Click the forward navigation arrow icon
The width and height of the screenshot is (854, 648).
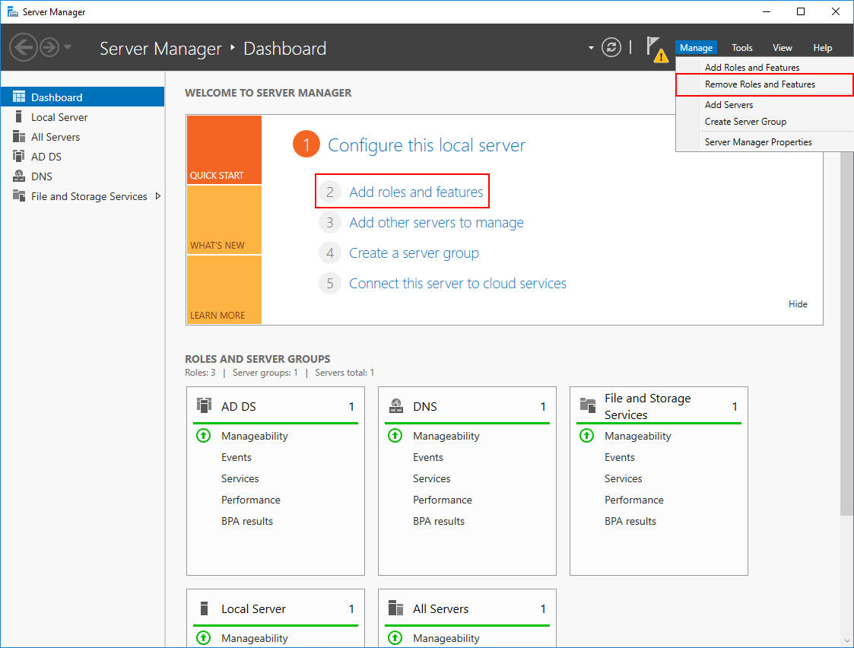click(x=49, y=48)
